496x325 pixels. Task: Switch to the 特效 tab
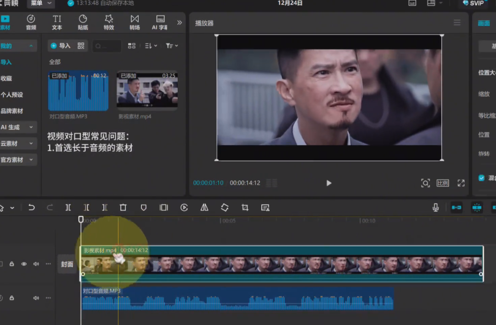point(109,22)
